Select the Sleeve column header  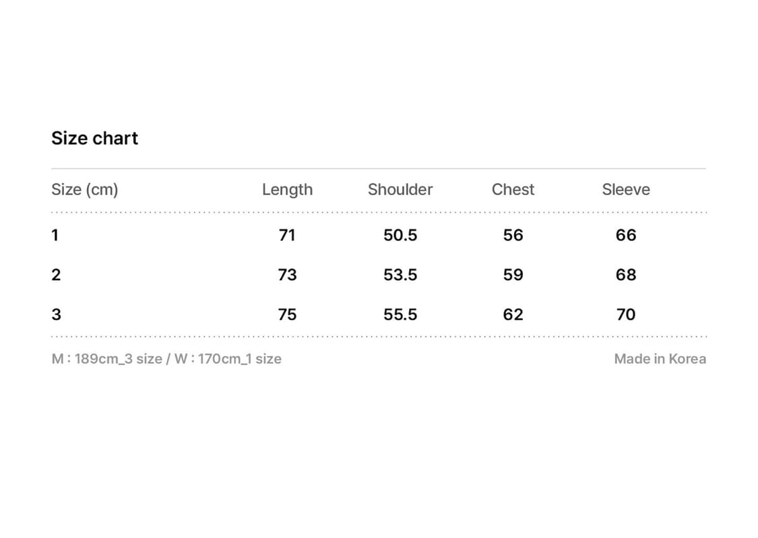626,190
